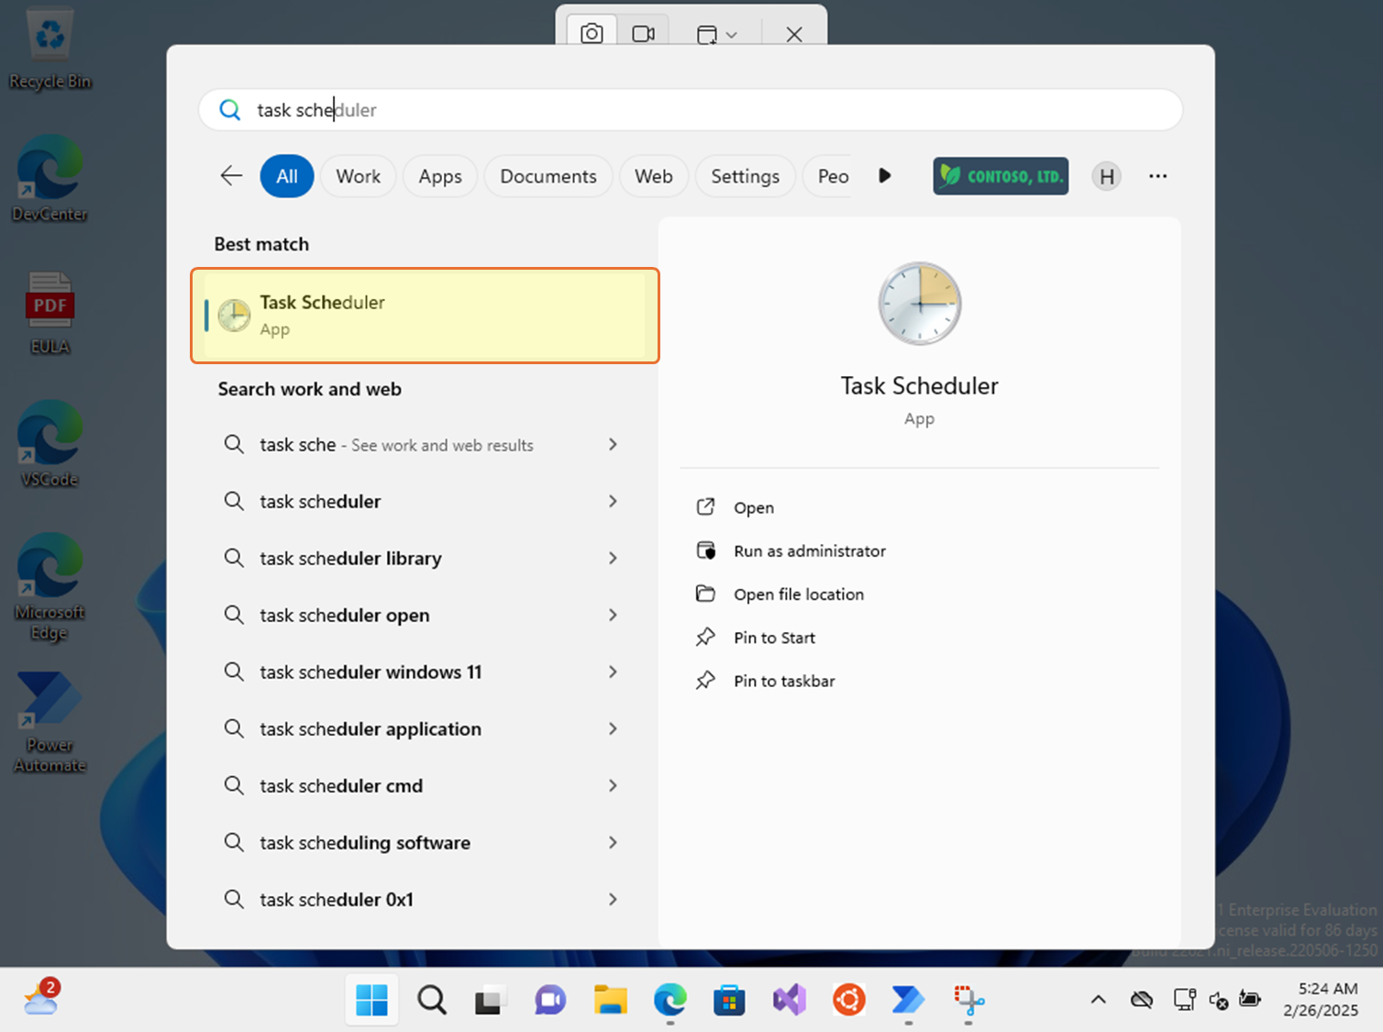
Task: Select the 'task scheduler library' suggestion
Action: [x=350, y=559]
